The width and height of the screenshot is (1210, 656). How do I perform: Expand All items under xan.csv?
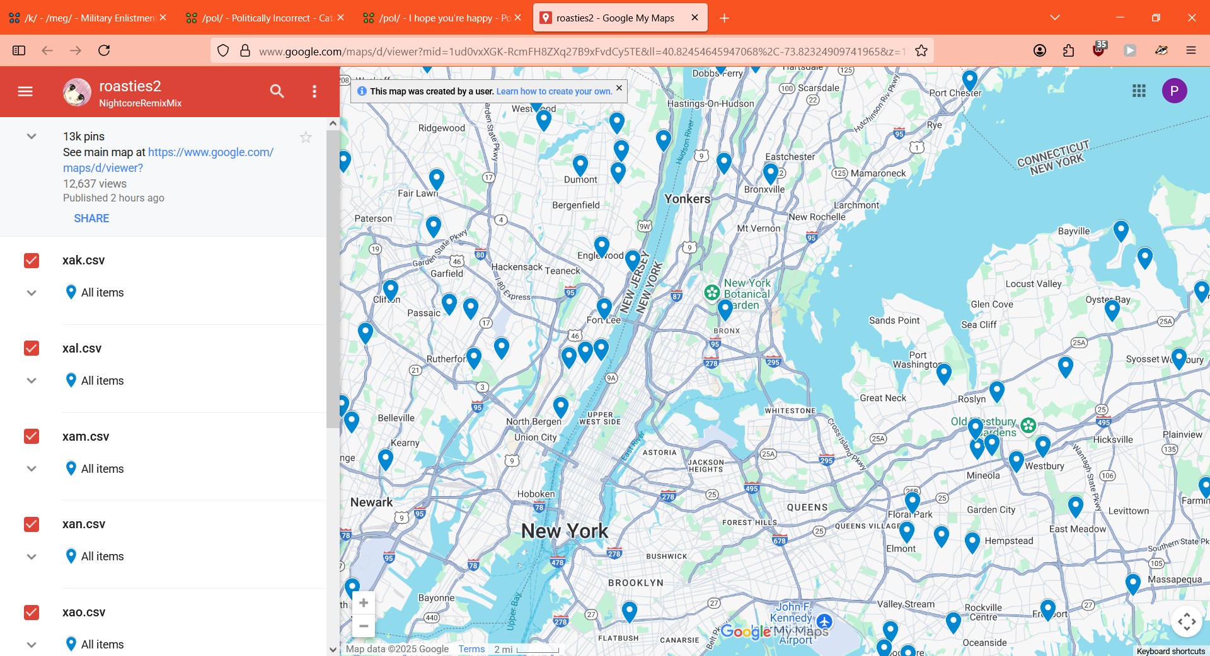click(32, 557)
